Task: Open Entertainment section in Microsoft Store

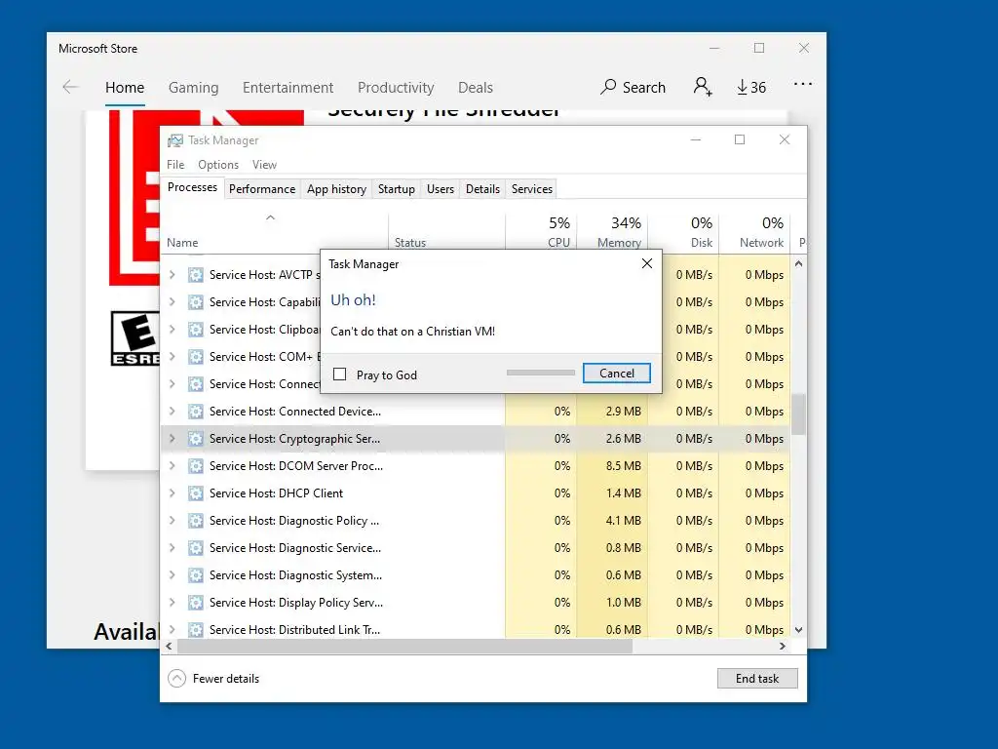Action: pyautogui.click(x=288, y=87)
